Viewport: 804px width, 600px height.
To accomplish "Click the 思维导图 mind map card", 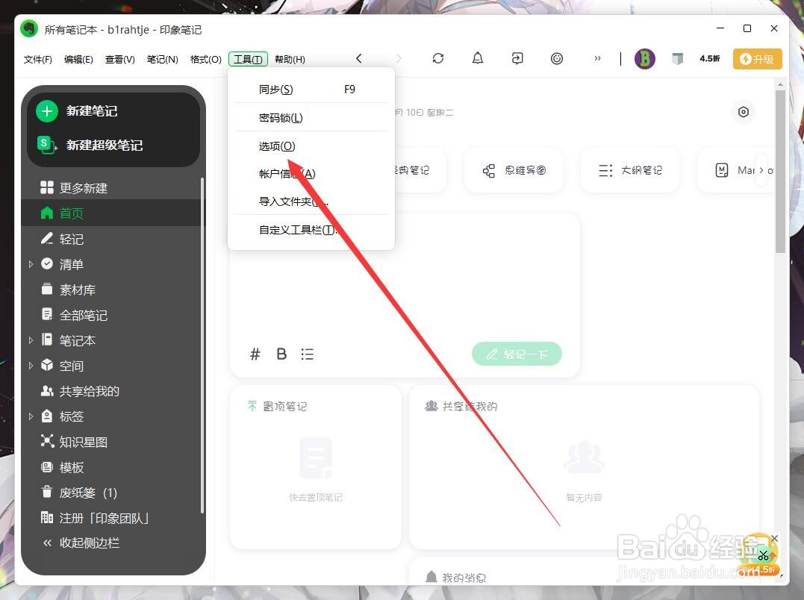I will (x=514, y=171).
